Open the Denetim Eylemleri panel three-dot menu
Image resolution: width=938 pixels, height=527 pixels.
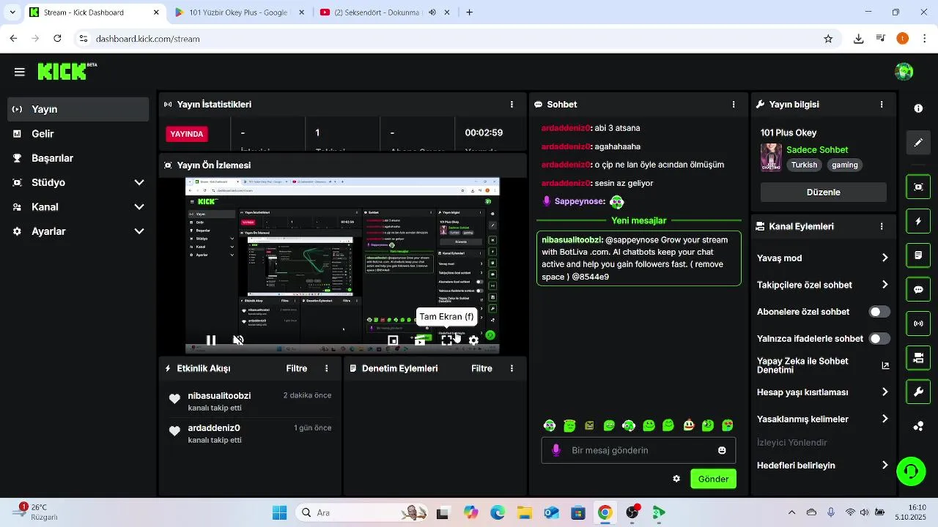tap(512, 369)
